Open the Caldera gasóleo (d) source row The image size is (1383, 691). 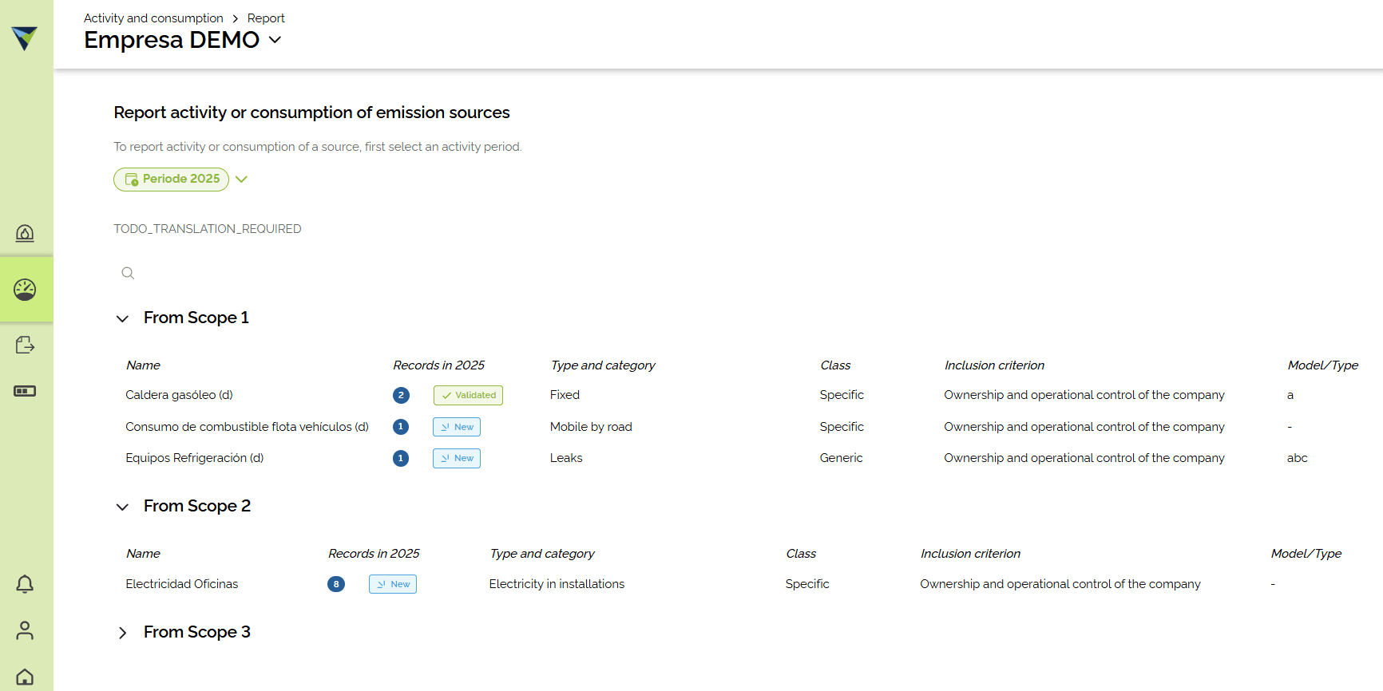(x=179, y=395)
